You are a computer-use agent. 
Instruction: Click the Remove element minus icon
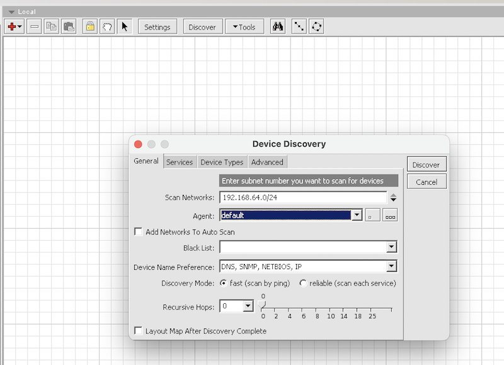[x=33, y=26]
